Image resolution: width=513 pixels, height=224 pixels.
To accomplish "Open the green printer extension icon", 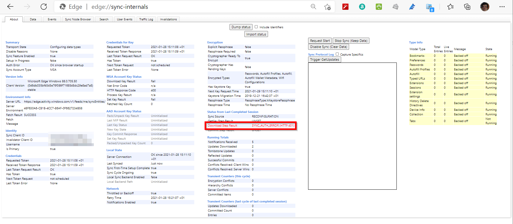I will 379,7.
